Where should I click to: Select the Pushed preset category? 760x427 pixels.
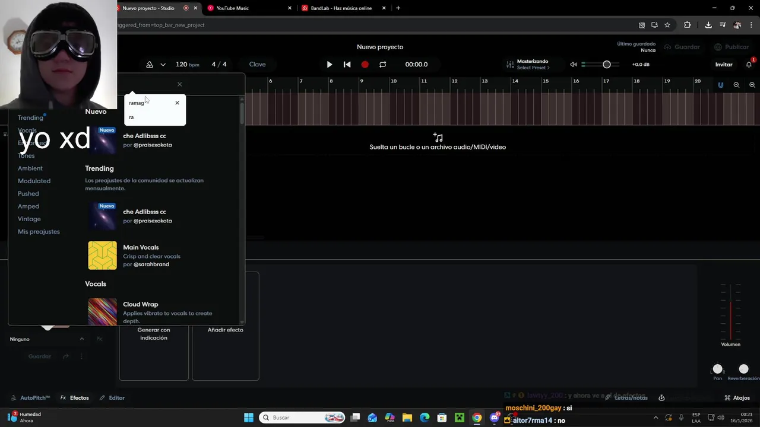point(28,194)
